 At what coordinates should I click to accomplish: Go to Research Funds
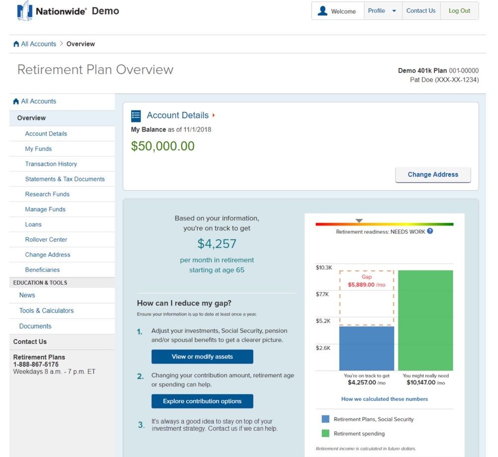click(x=47, y=194)
